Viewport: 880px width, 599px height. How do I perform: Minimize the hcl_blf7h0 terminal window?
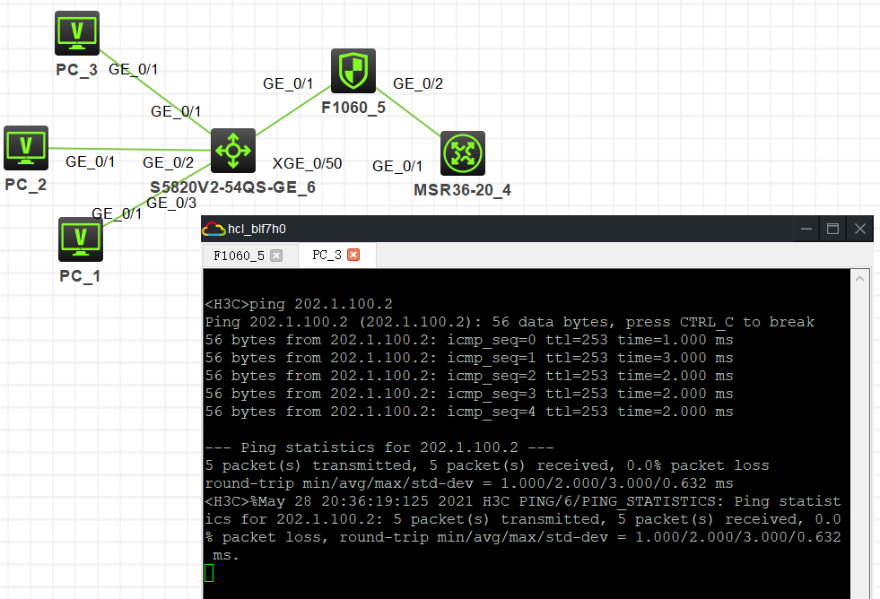[806, 229]
